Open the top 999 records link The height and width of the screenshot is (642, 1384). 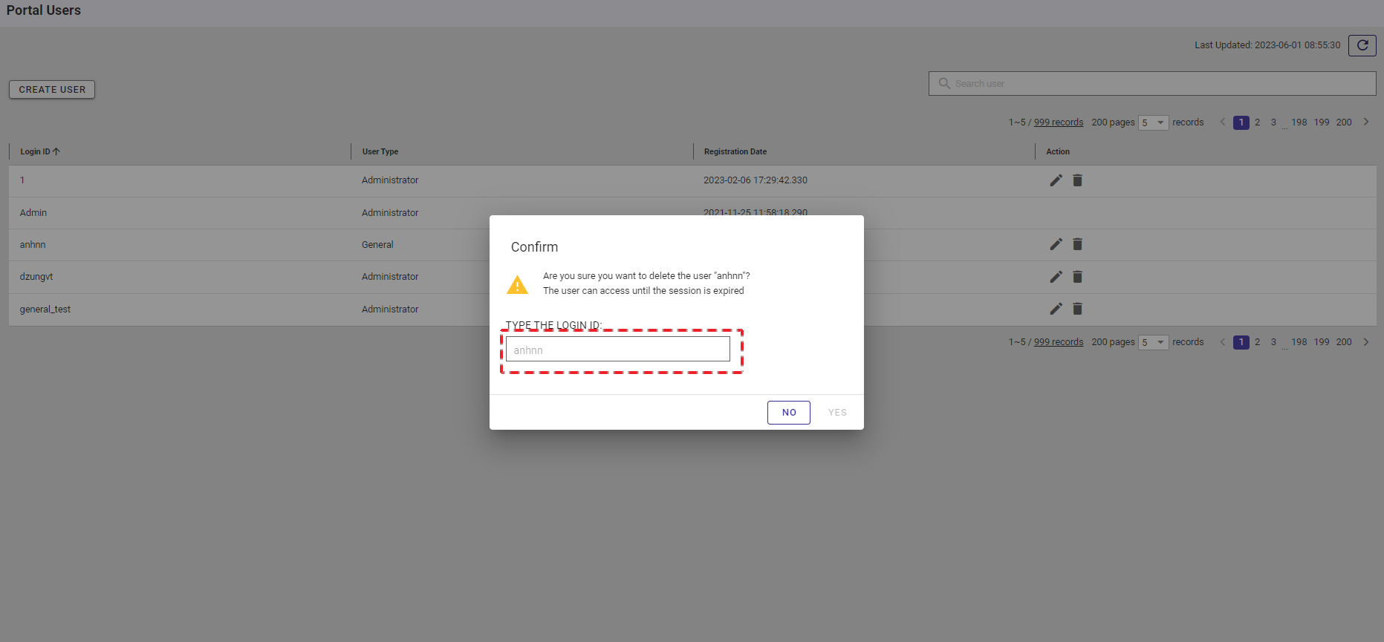pos(1058,122)
